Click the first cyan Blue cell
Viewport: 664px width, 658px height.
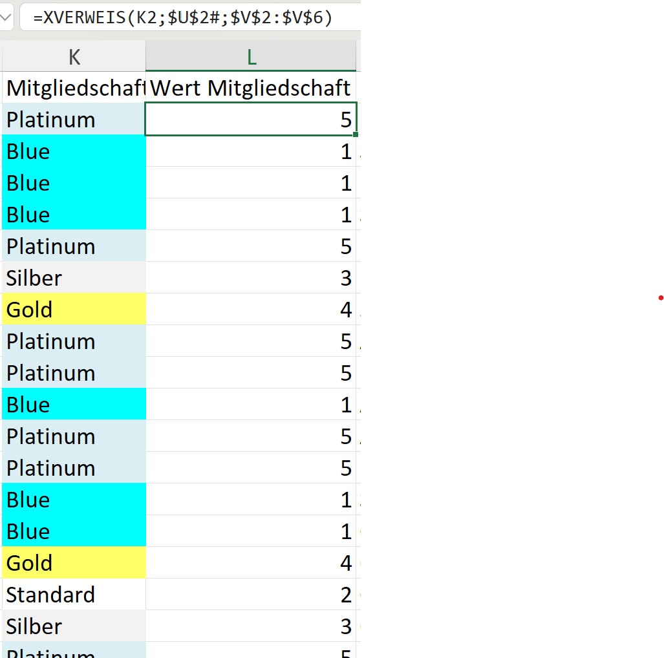(x=74, y=151)
